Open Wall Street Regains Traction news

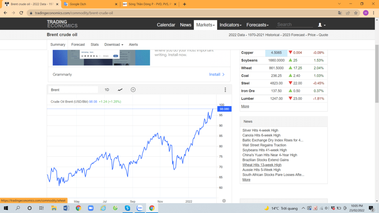(x=264, y=145)
